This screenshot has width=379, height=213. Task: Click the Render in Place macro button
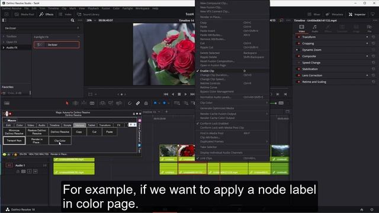tap(37, 141)
